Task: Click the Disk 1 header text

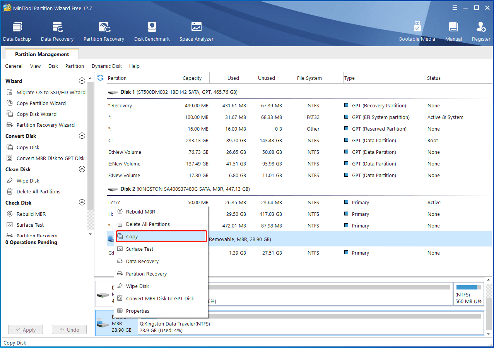Action: click(x=179, y=92)
